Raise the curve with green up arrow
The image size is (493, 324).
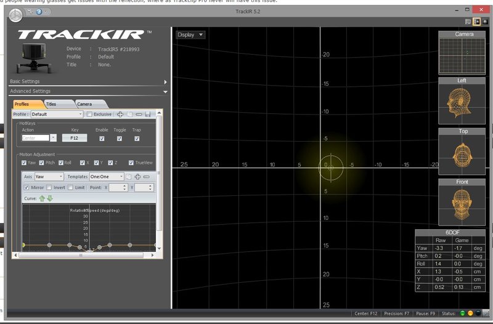(42, 198)
